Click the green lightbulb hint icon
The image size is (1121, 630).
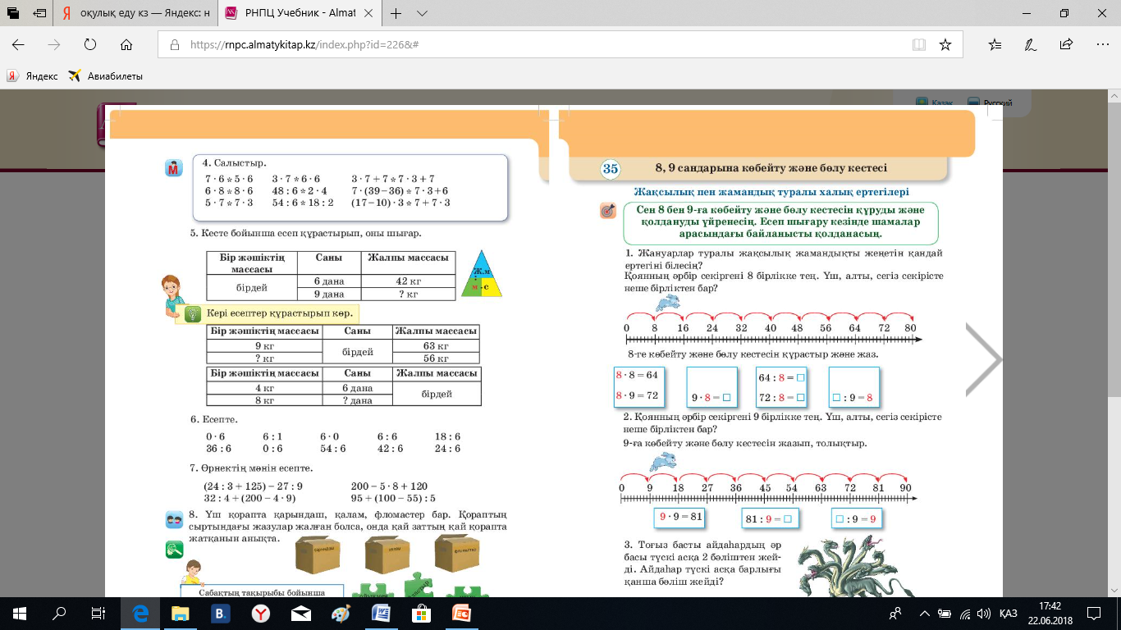(x=193, y=313)
